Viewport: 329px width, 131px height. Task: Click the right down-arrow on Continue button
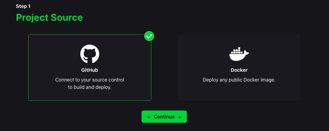coord(180,117)
